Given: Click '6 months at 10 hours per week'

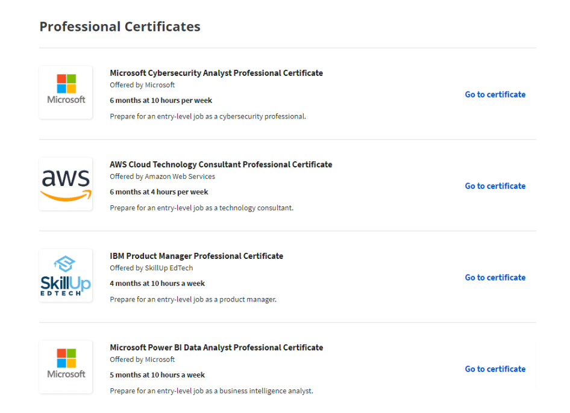Looking at the screenshot, I should [x=161, y=101].
